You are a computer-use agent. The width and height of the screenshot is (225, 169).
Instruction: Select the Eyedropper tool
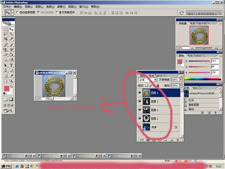[x=11, y=76]
